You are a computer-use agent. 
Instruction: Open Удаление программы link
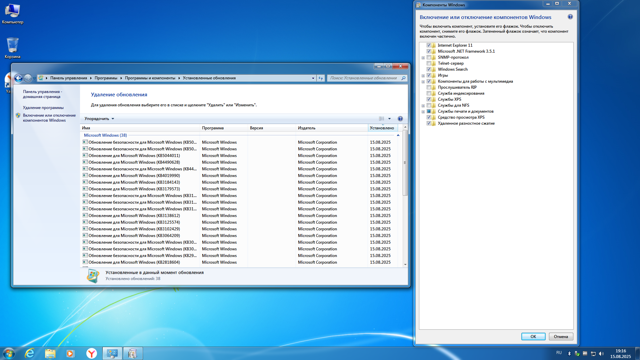tap(43, 108)
